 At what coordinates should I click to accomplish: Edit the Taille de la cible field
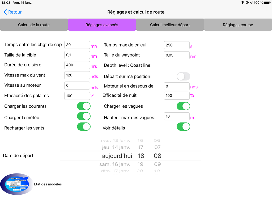point(77,55)
